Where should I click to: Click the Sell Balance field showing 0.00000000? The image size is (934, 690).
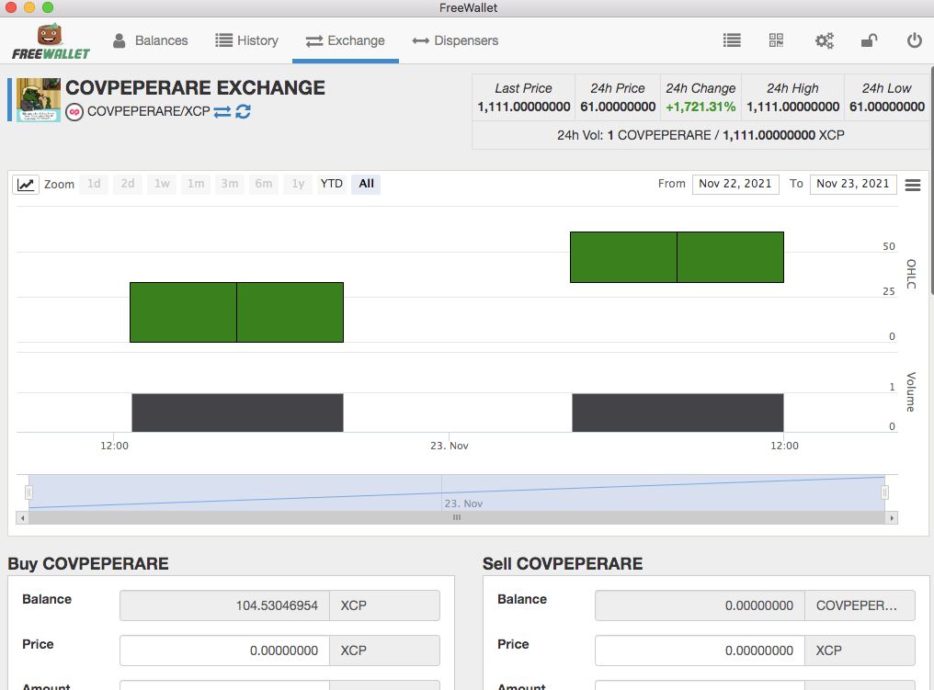(700, 605)
